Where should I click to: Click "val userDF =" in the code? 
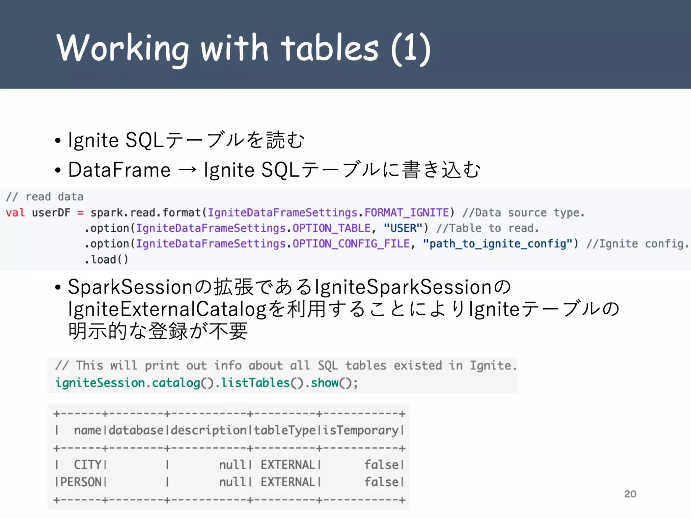(x=45, y=212)
